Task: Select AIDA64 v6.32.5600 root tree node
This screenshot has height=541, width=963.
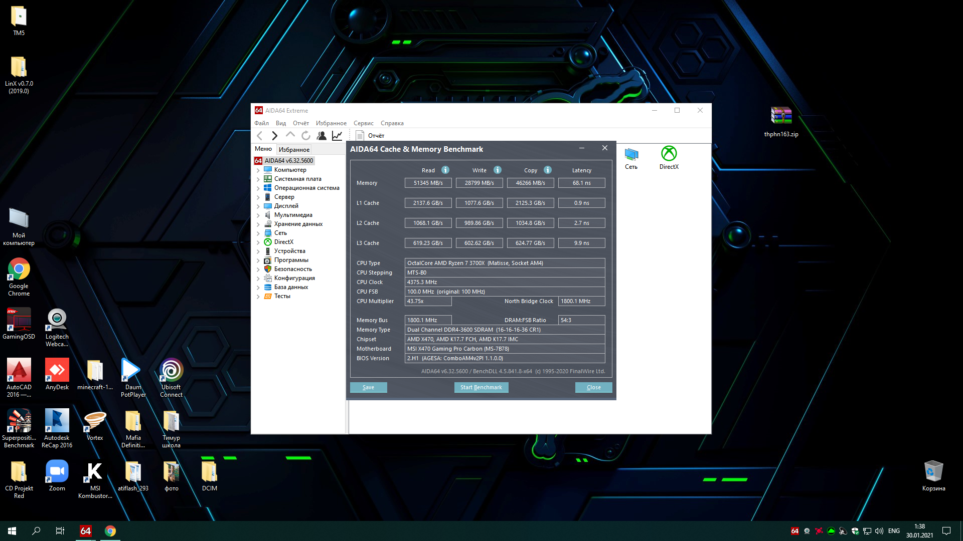Action: [284, 161]
